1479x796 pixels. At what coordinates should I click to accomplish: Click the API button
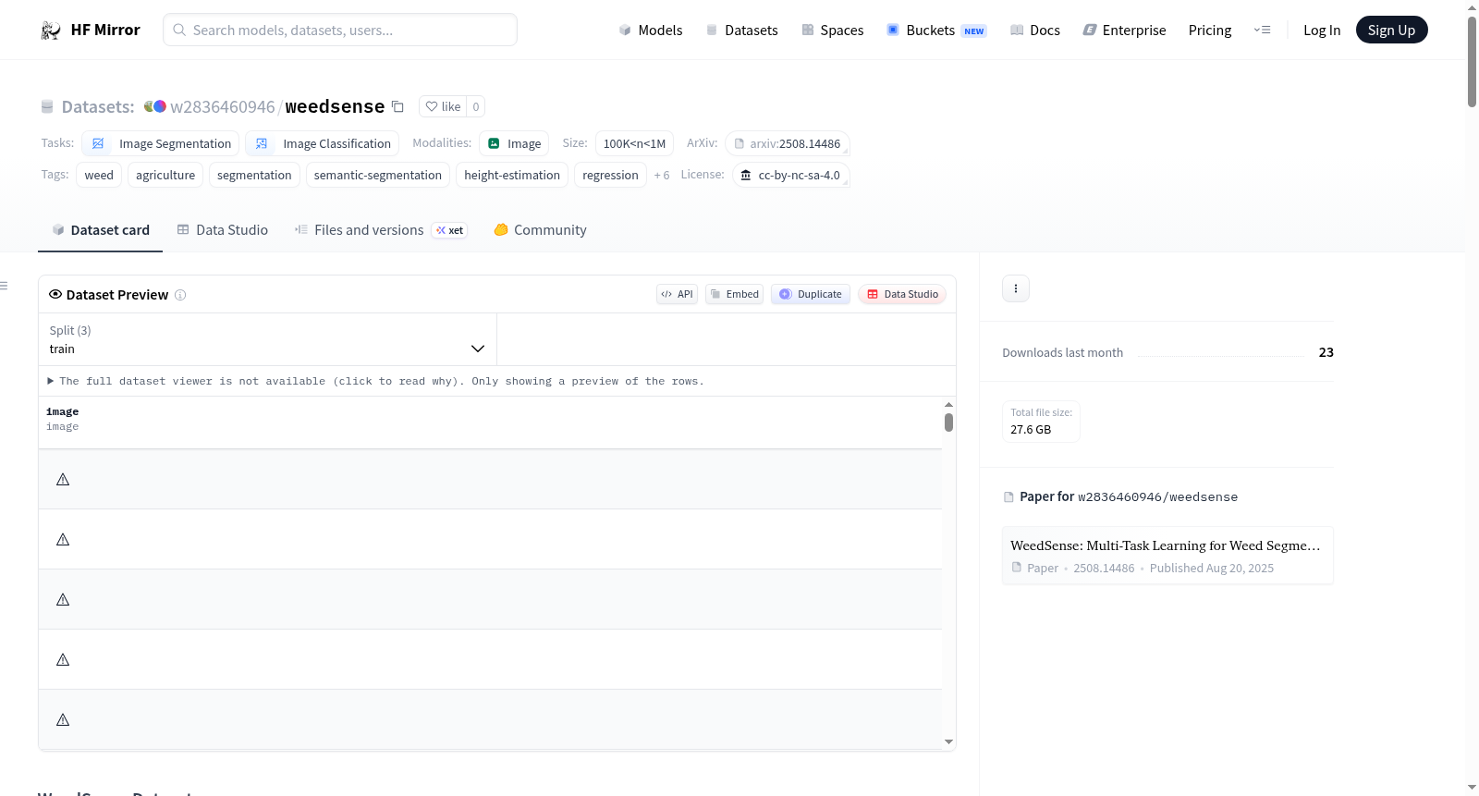(x=677, y=294)
